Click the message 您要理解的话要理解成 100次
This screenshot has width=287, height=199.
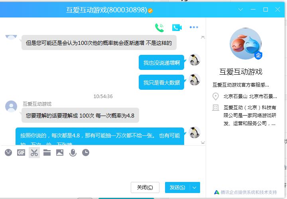[81, 116]
